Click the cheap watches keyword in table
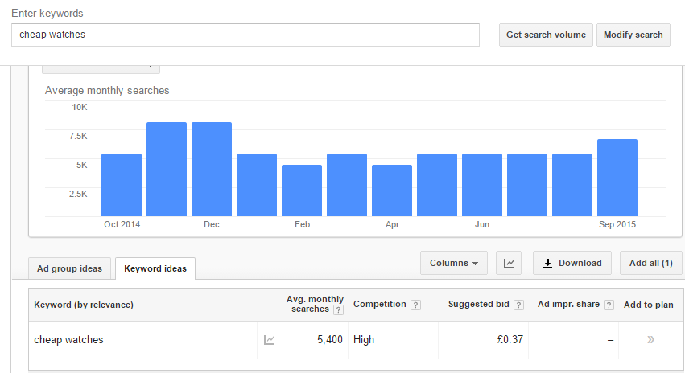This screenshot has height=373, width=685. pos(68,340)
